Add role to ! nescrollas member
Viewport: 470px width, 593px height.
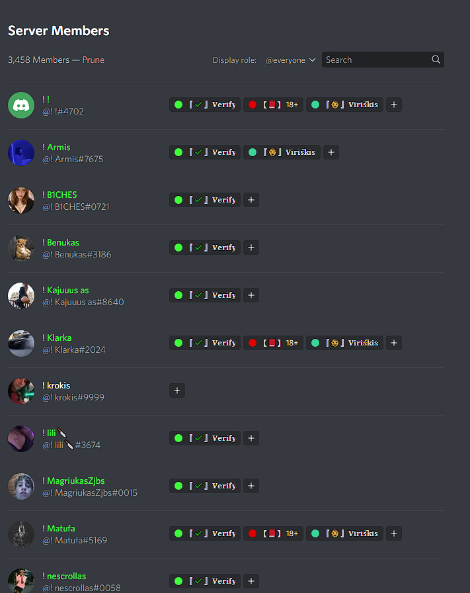point(251,581)
